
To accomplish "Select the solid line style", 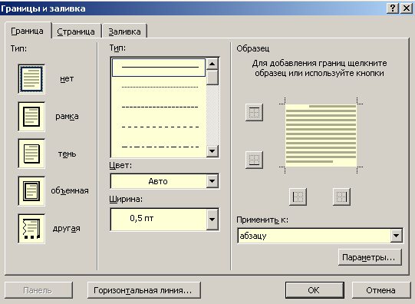I will tap(159, 68).
